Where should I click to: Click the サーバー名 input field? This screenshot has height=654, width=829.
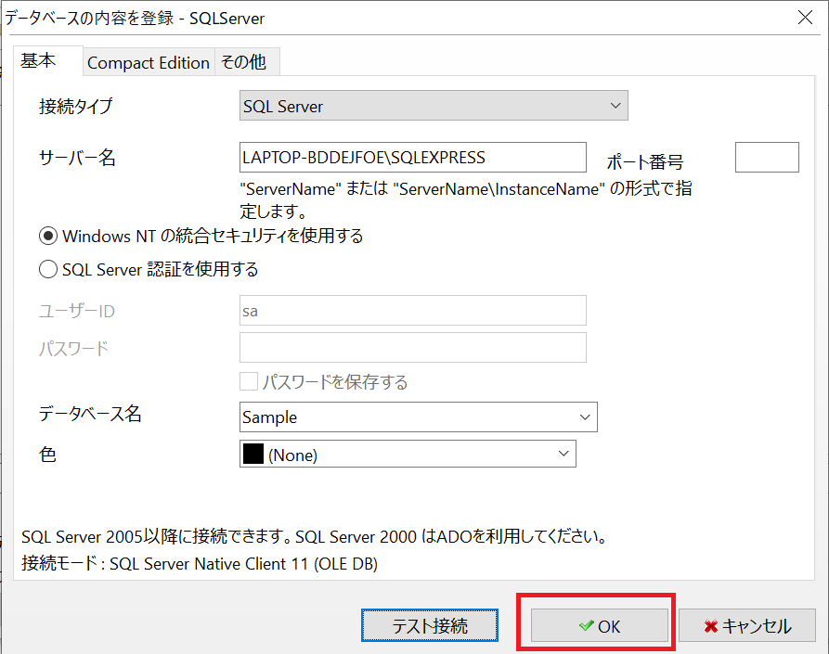click(x=412, y=157)
